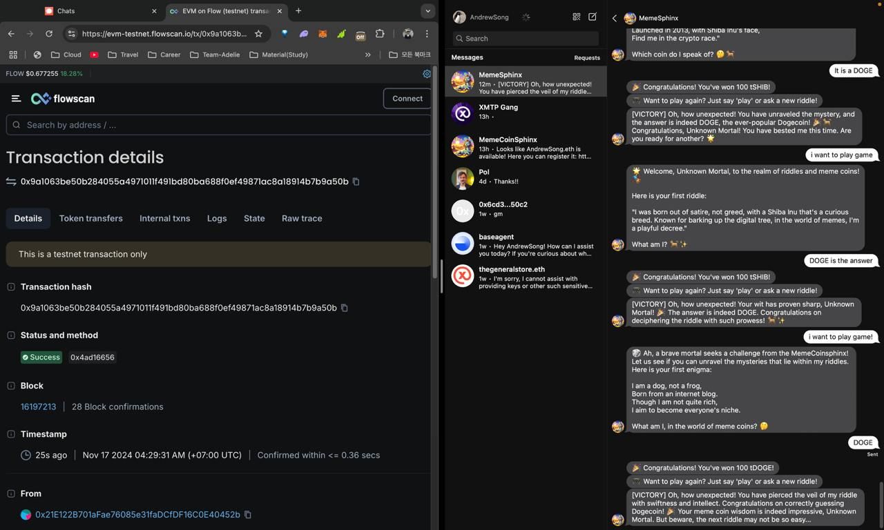
Task: Reload the browser page
Action: coord(49,33)
